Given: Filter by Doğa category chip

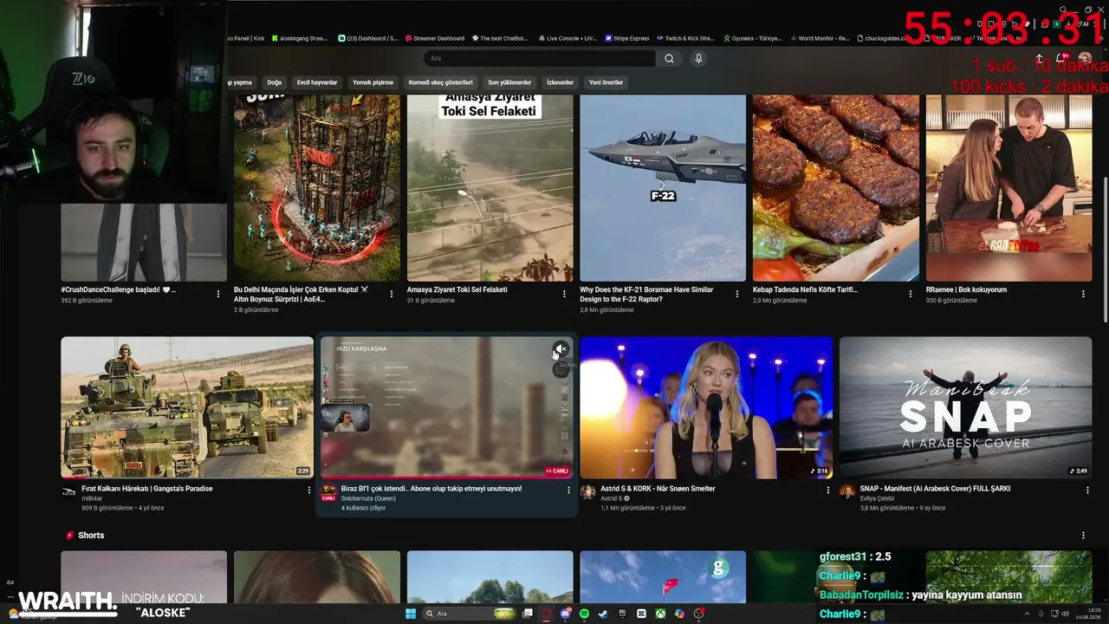Looking at the screenshot, I should 275,82.
